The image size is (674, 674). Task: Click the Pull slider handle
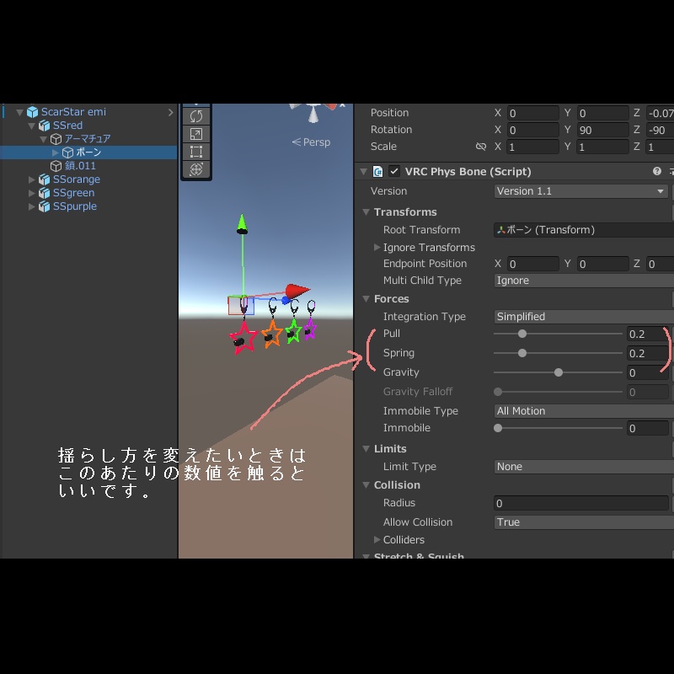[522, 334]
